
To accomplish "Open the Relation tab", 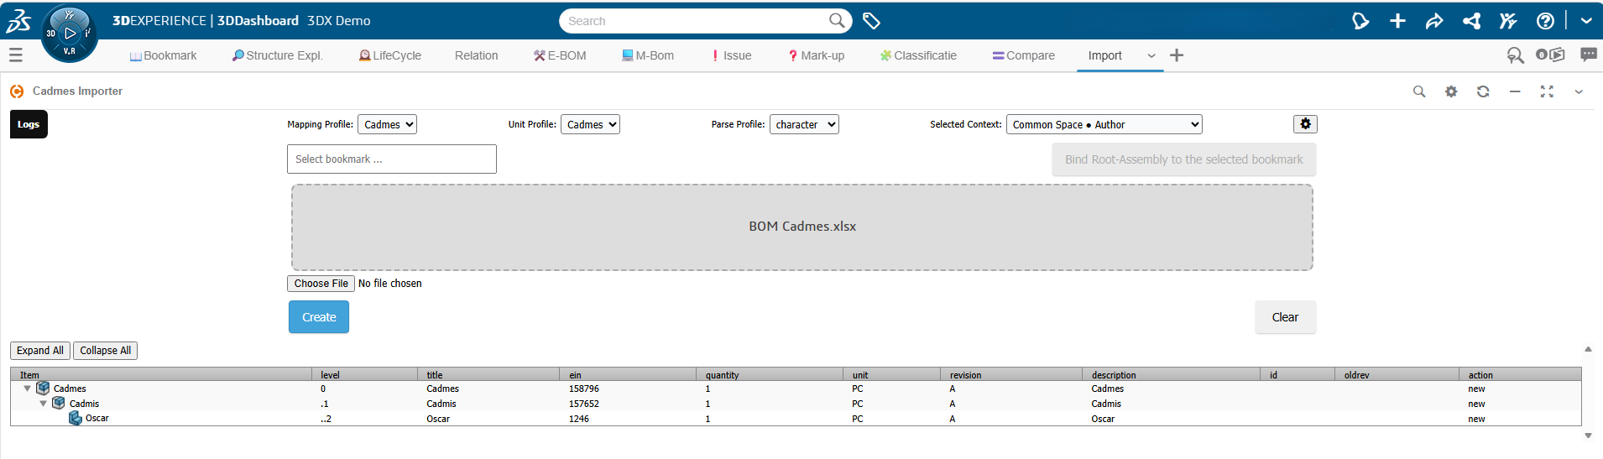I will 477,55.
